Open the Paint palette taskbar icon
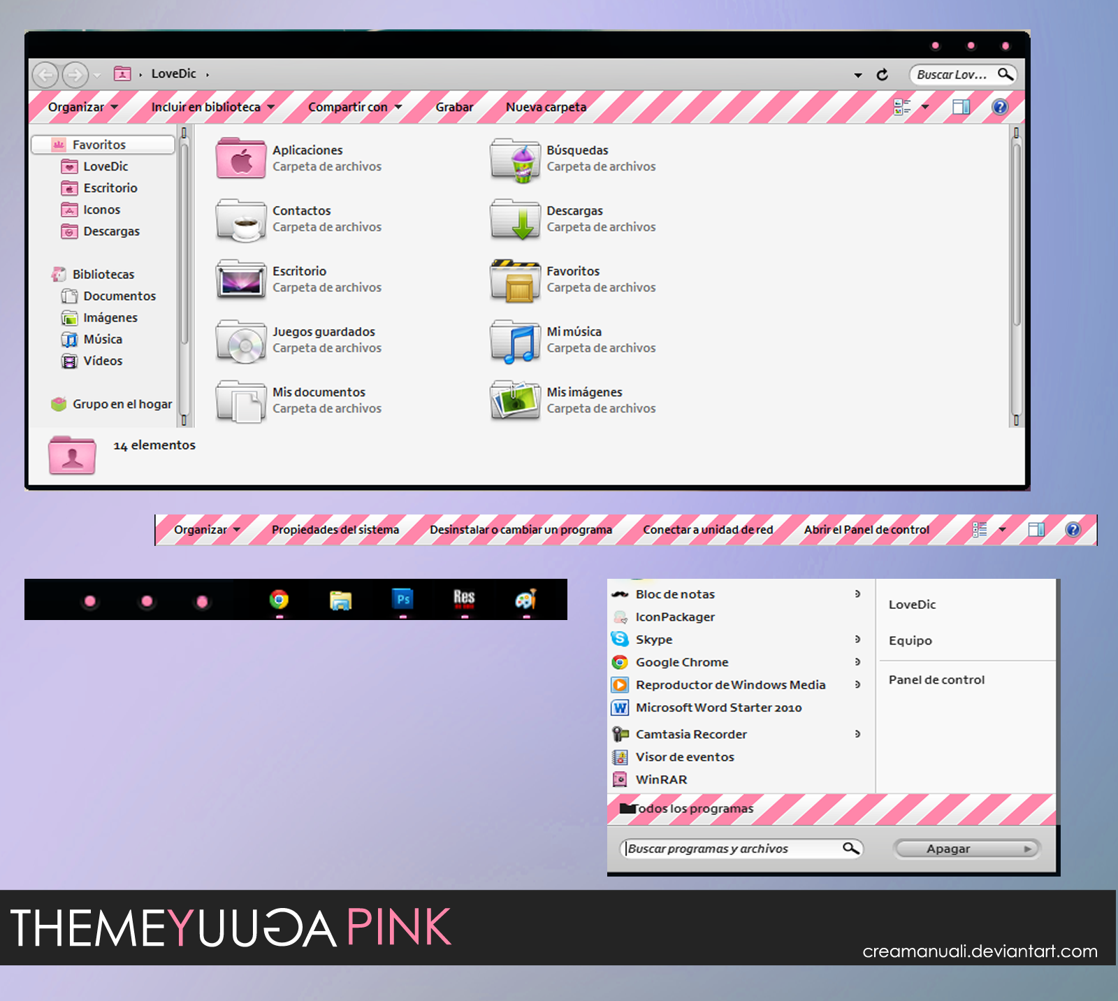This screenshot has height=1001, width=1118. pyautogui.click(x=525, y=600)
